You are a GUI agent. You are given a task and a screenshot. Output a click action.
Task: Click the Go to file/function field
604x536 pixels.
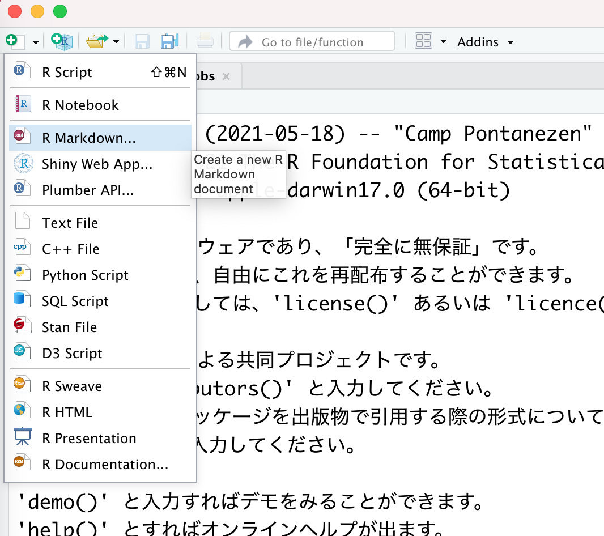[312, 42]
